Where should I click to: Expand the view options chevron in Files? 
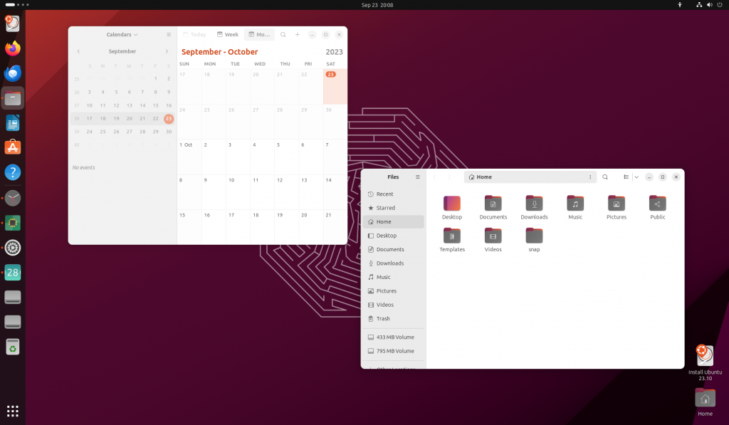(636, 177)
